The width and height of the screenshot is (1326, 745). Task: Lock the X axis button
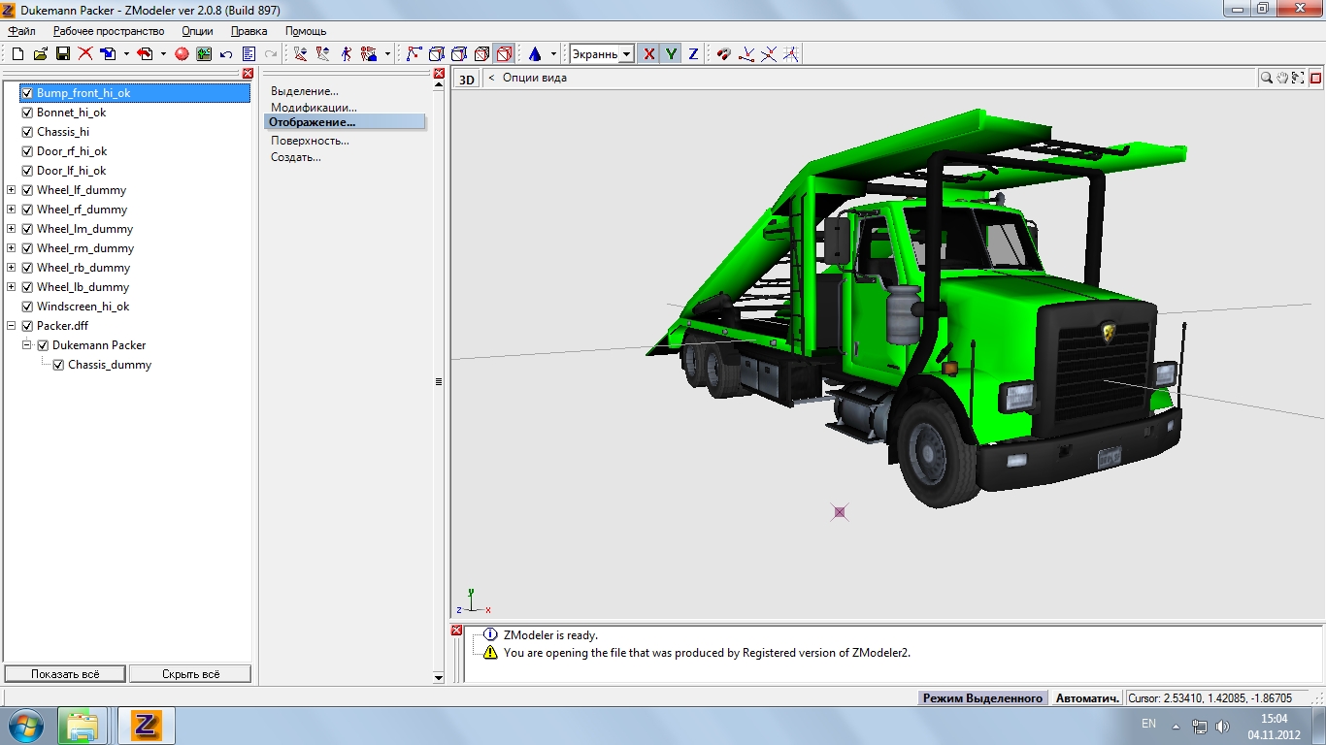pos(649,54)
